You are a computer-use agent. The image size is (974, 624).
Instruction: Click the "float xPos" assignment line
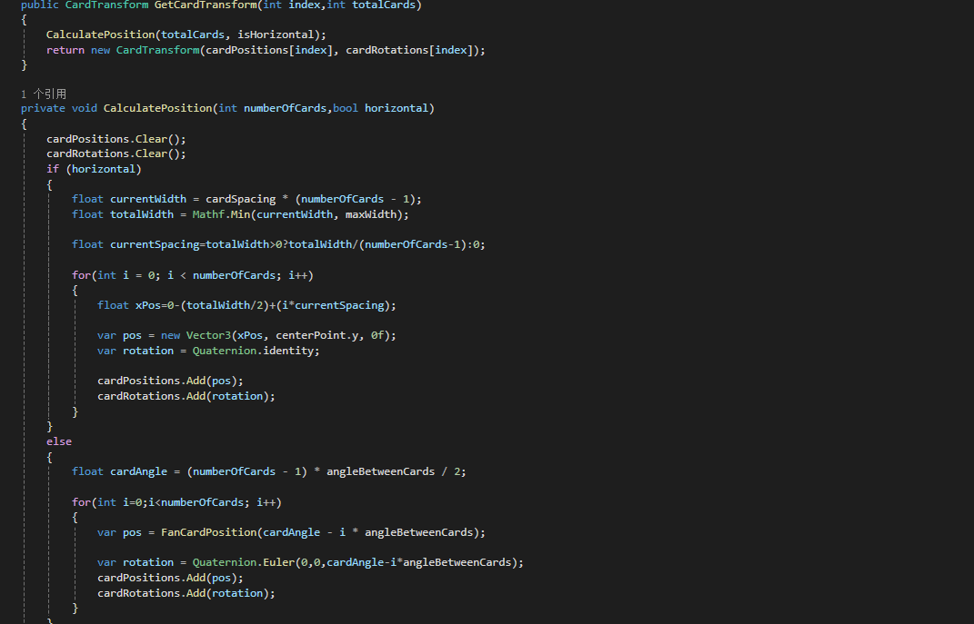click(246, 305)
